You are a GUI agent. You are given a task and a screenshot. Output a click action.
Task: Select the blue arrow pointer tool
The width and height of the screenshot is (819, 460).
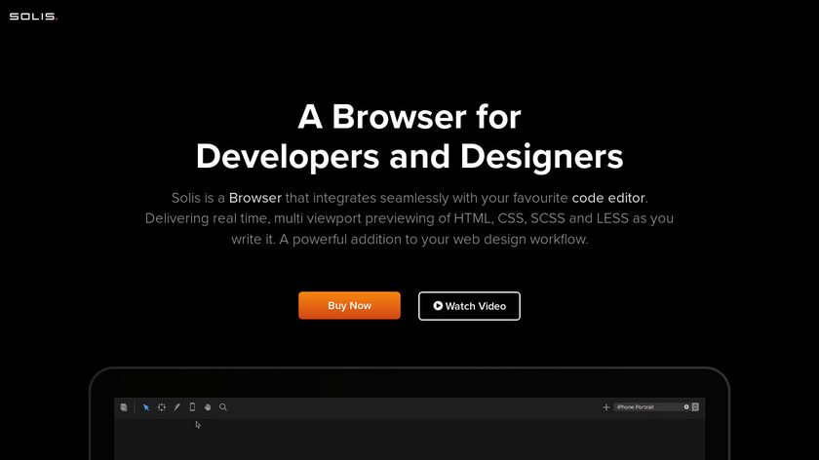click(146, 407)
